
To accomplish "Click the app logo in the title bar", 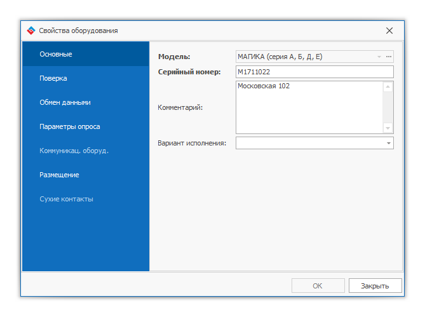I will coord(31,30).
